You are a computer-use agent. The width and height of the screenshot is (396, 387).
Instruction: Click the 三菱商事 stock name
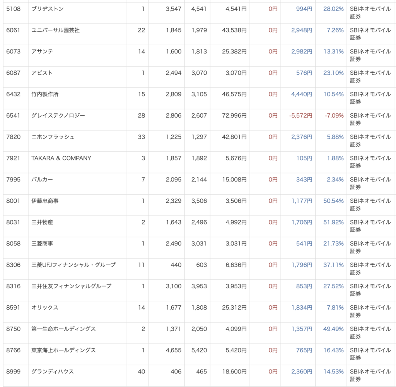click(x=42, y=244)
